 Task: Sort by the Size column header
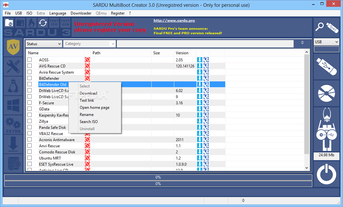[163, 53]
